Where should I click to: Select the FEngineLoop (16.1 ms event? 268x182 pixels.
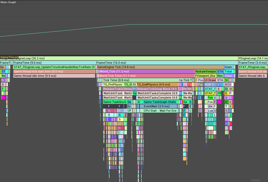pos(253,58)
